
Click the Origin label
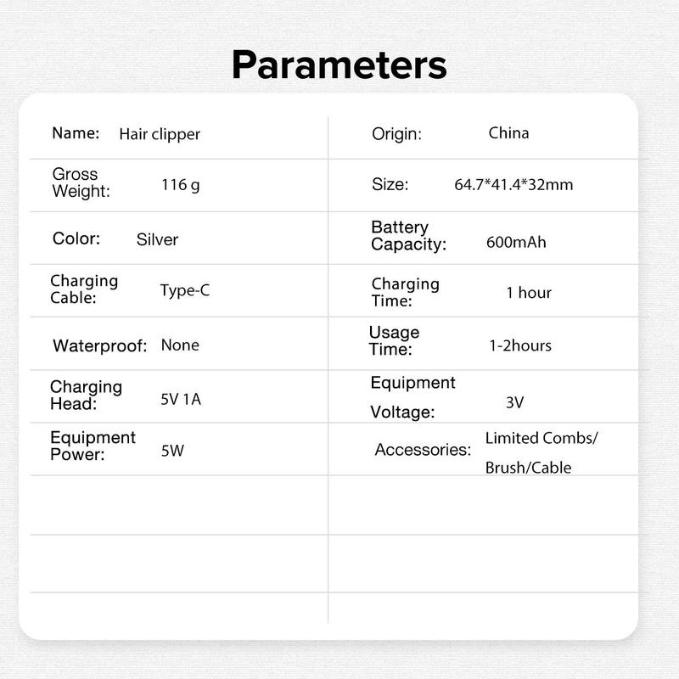coord(396,134)
